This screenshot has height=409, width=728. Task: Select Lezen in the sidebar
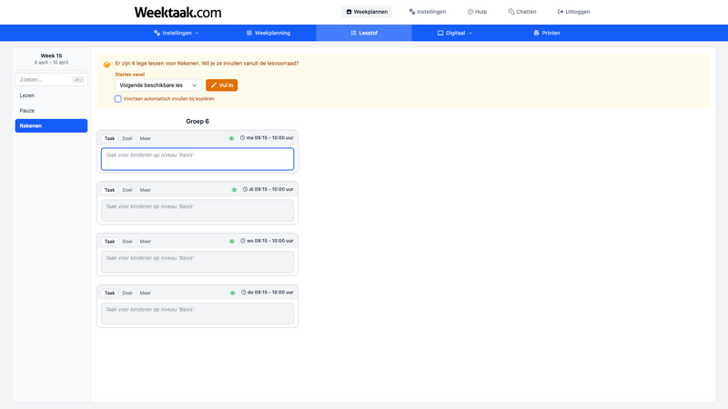point(27,95)
